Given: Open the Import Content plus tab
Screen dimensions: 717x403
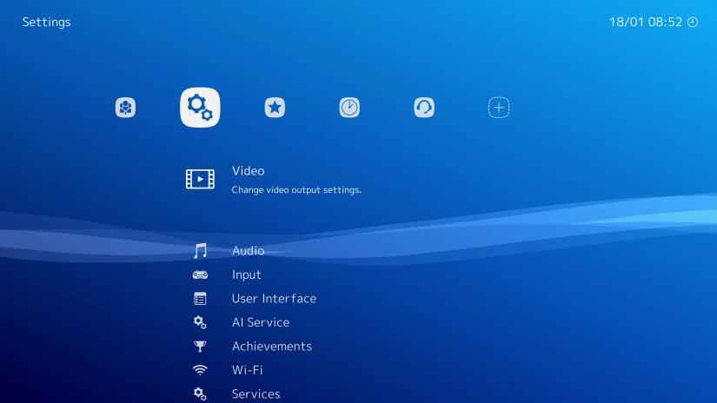Looking at the screenshot, I should 499,108.
